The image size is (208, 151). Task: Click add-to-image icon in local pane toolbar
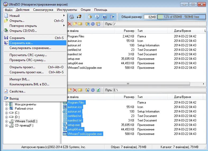click(x=87, y=90)
